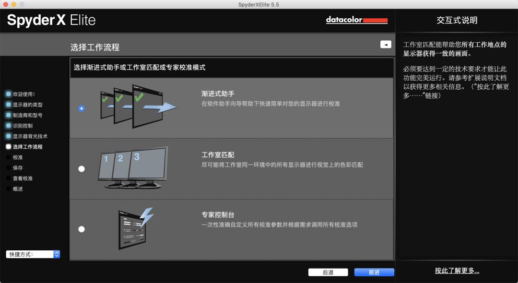
Task: Click the 渐进式助手 title text
Action: coord(218,94)
